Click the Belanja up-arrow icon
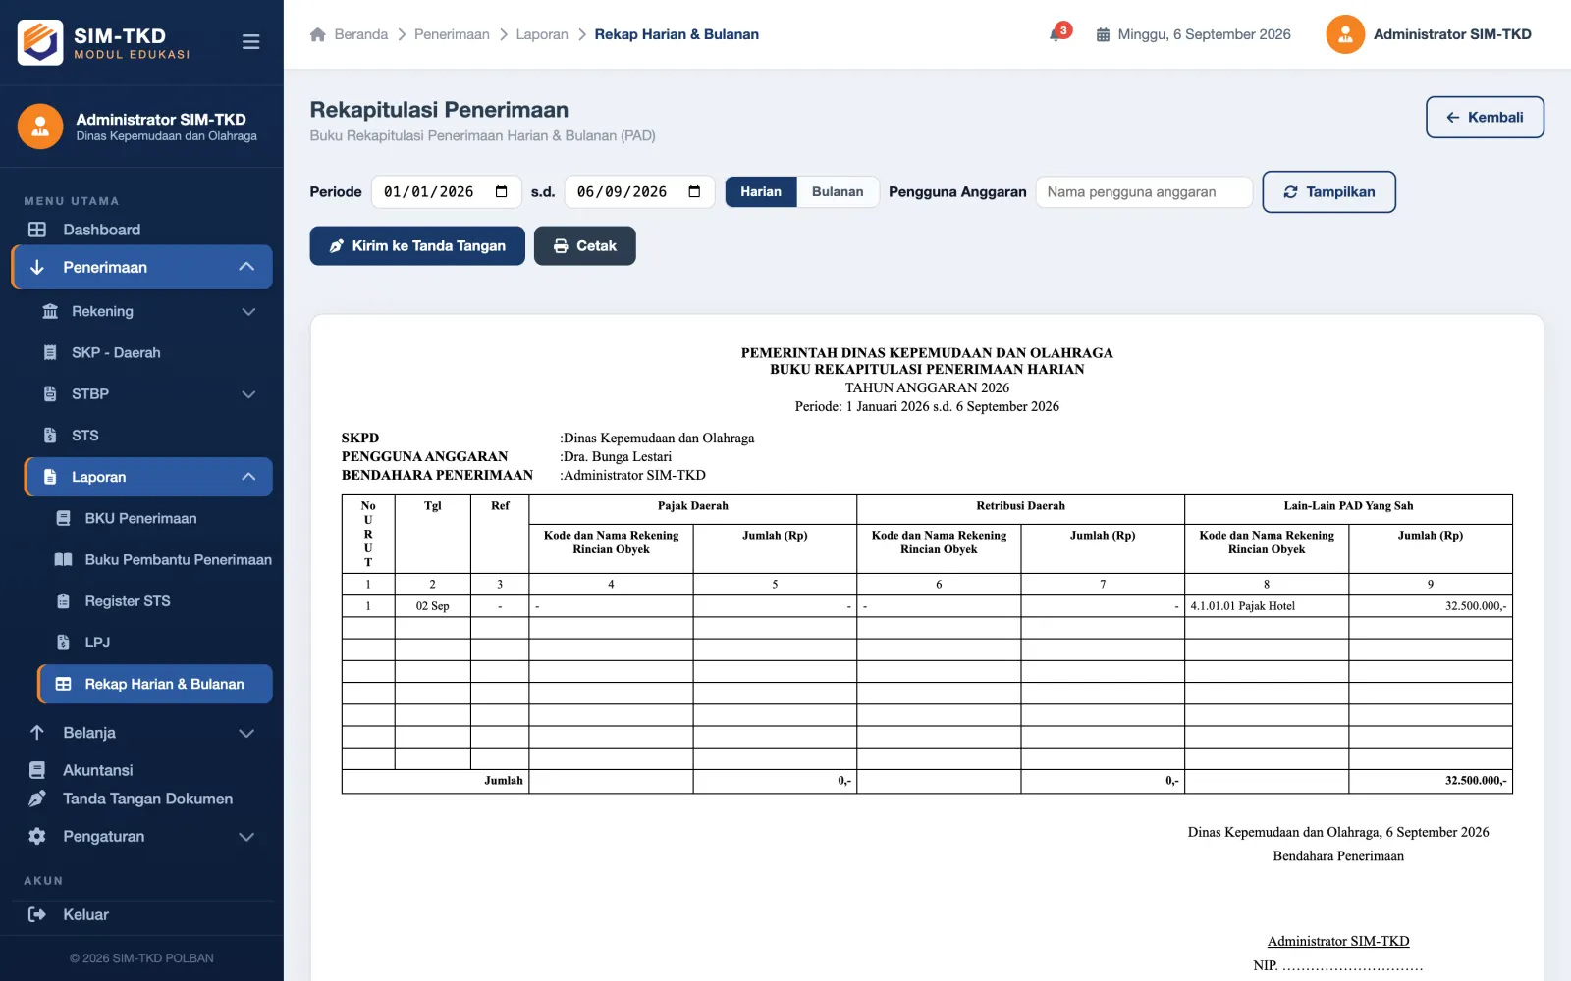 coord(37,733)
